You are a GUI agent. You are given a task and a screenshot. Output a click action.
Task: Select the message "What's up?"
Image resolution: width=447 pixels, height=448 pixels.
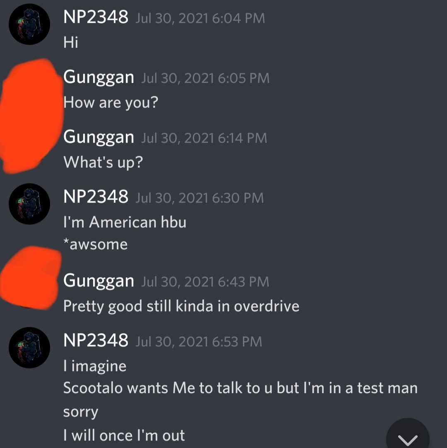103,162
